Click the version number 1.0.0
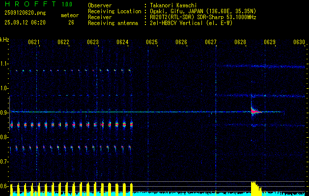 67,4
